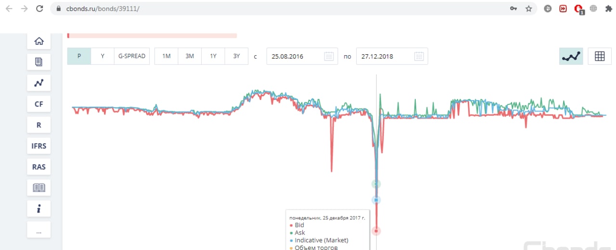The height and width of the screenshot is (250, 616).
Task: Go forward using browser forward arrow
Action: click(x=24, y=9)
